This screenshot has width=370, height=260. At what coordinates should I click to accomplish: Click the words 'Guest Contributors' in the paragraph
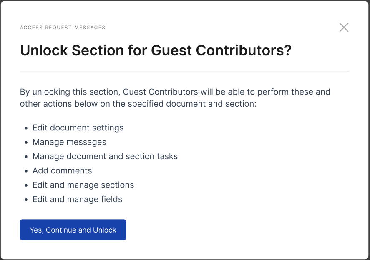point(161,92)
